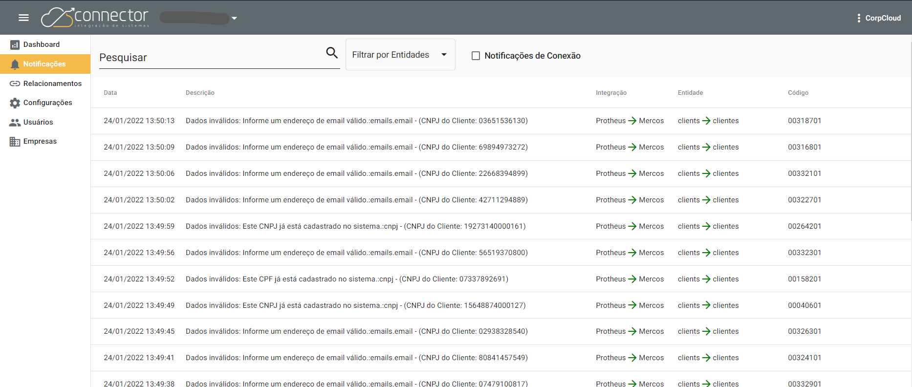
Task: Toggle the Notificações de Conexão checkbox
Action: tap(476, 56)
